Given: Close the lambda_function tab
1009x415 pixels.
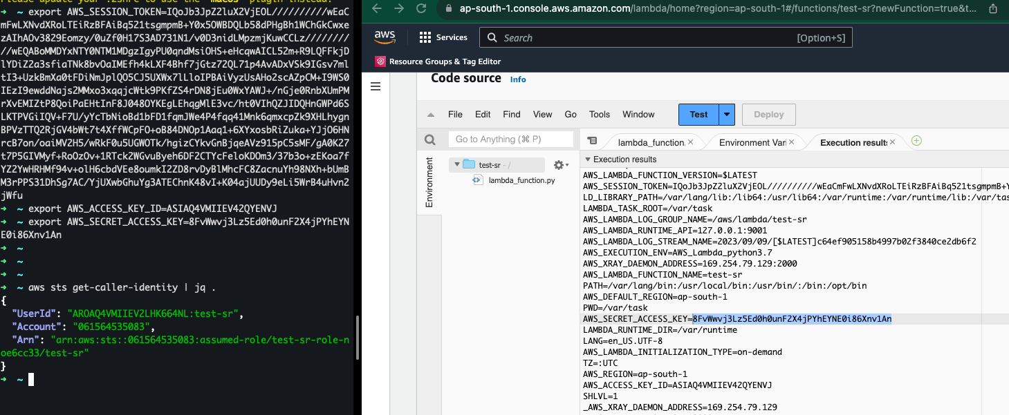Looking at the screenshot, I should [x=690, y=142].
